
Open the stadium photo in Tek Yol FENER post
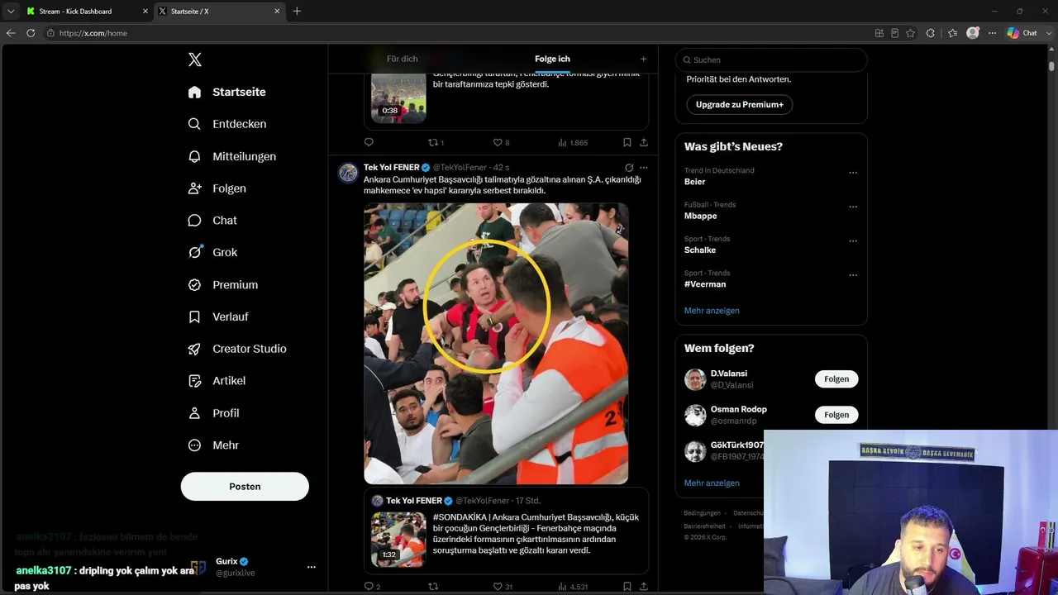[x=496, y=344]
